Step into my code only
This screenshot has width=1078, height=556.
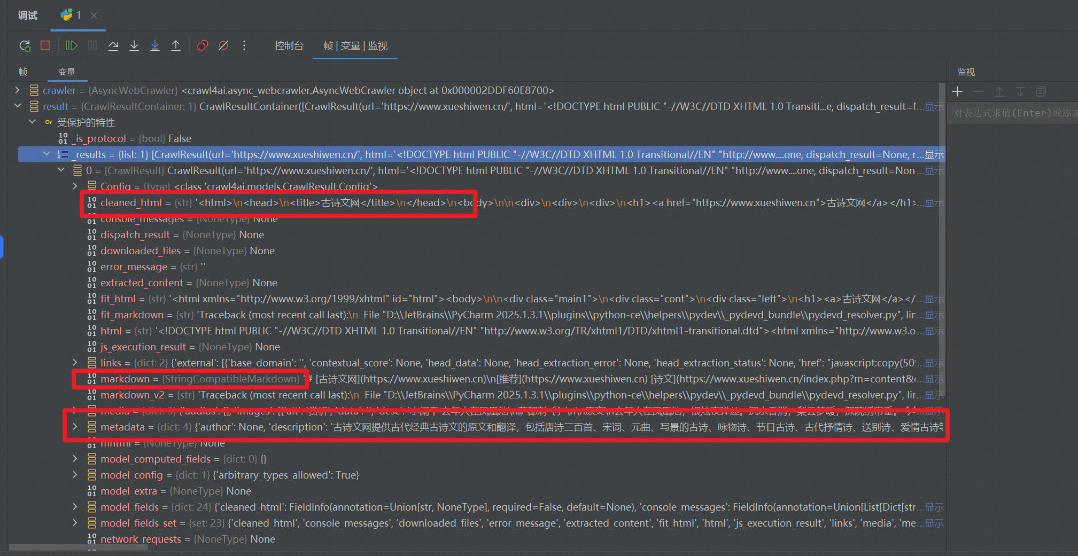(155, 46)
